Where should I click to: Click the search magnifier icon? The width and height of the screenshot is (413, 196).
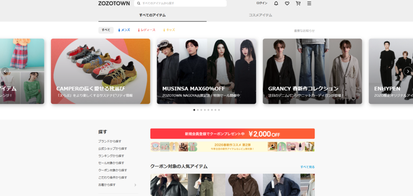click(x=139, y=3)
